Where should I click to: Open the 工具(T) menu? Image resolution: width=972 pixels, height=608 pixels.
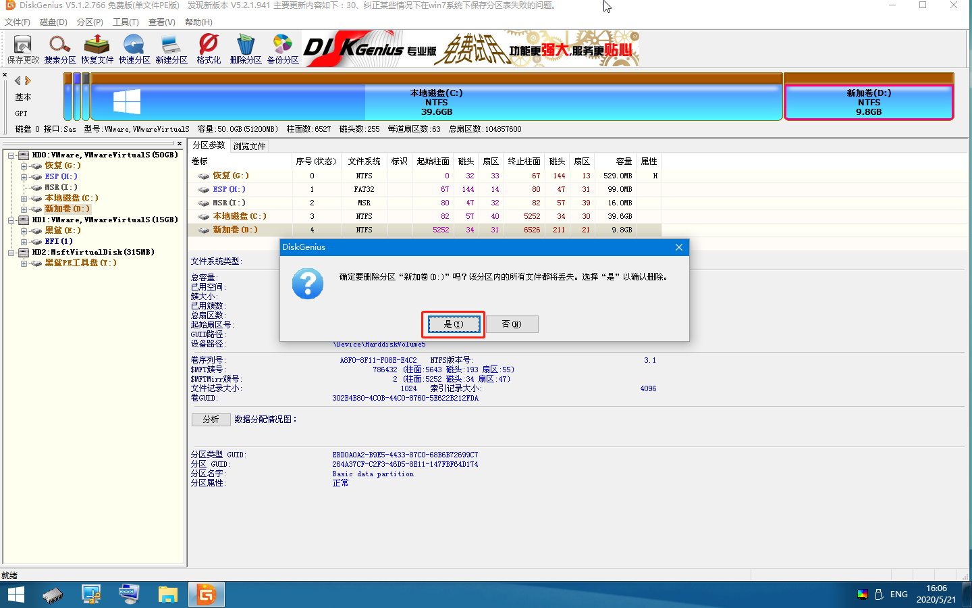coord(126,22)
